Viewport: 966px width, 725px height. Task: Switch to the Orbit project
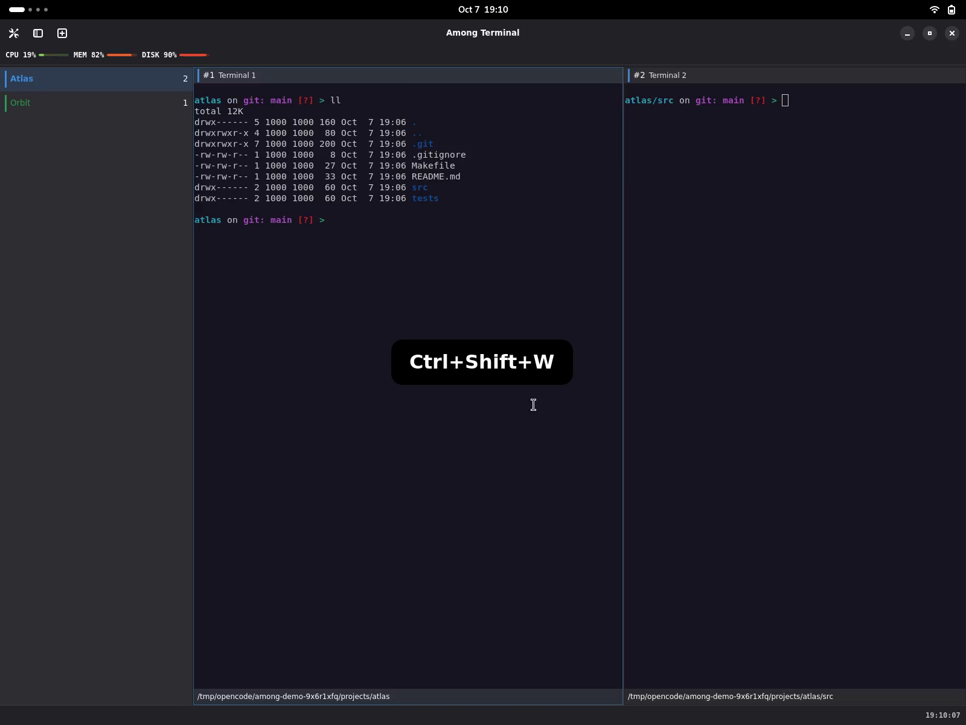(x=97, y=103)
